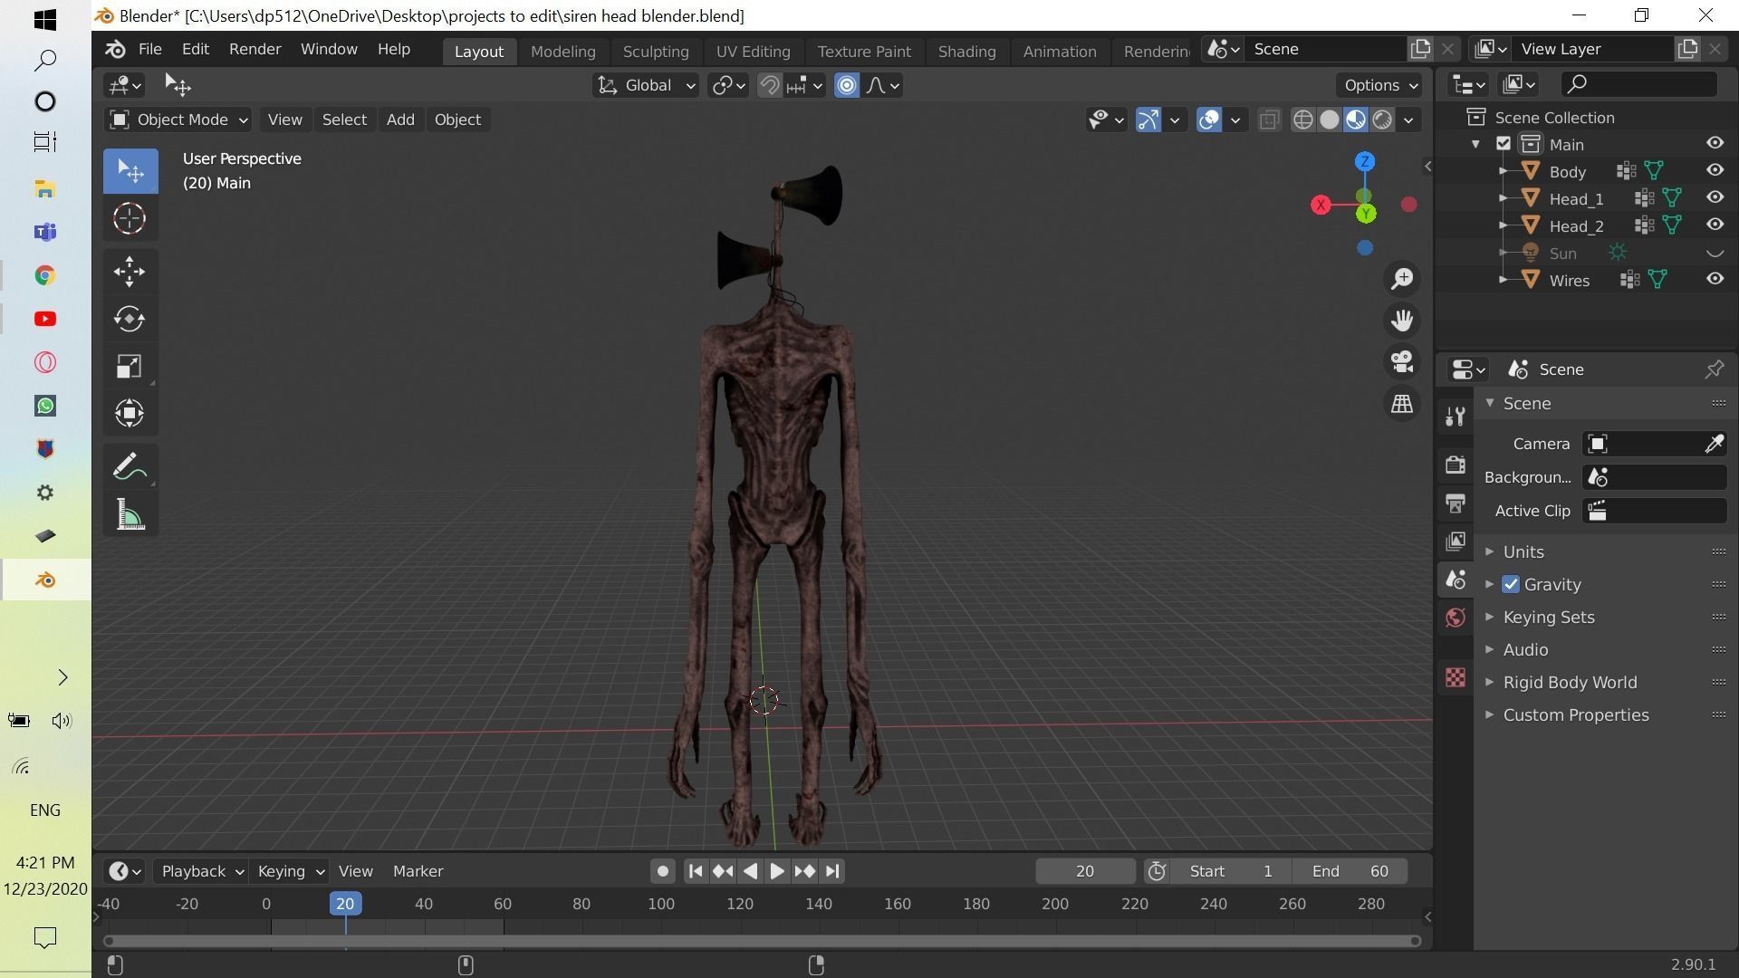Click the pan view hand icon
The width and height of the screenshot is (1739, 978).
tap(1402, 320)
